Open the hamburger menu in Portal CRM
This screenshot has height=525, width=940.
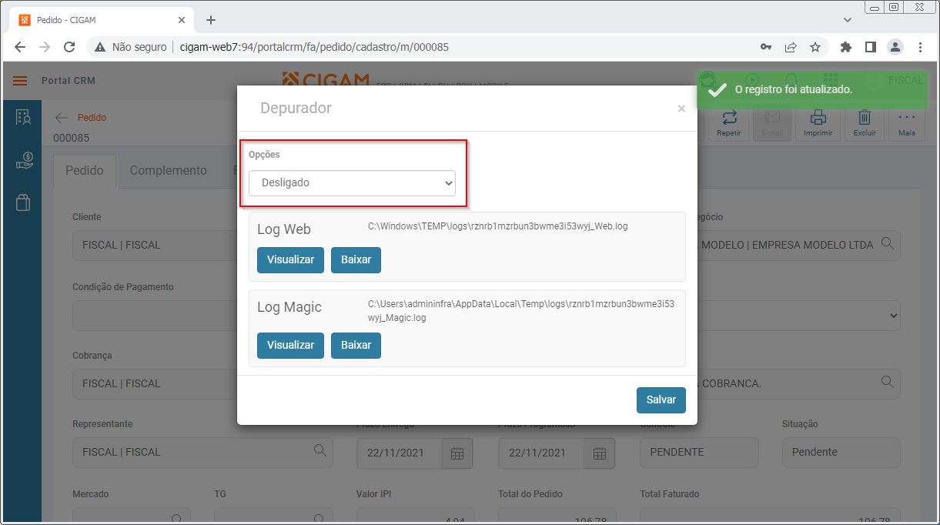20,81
